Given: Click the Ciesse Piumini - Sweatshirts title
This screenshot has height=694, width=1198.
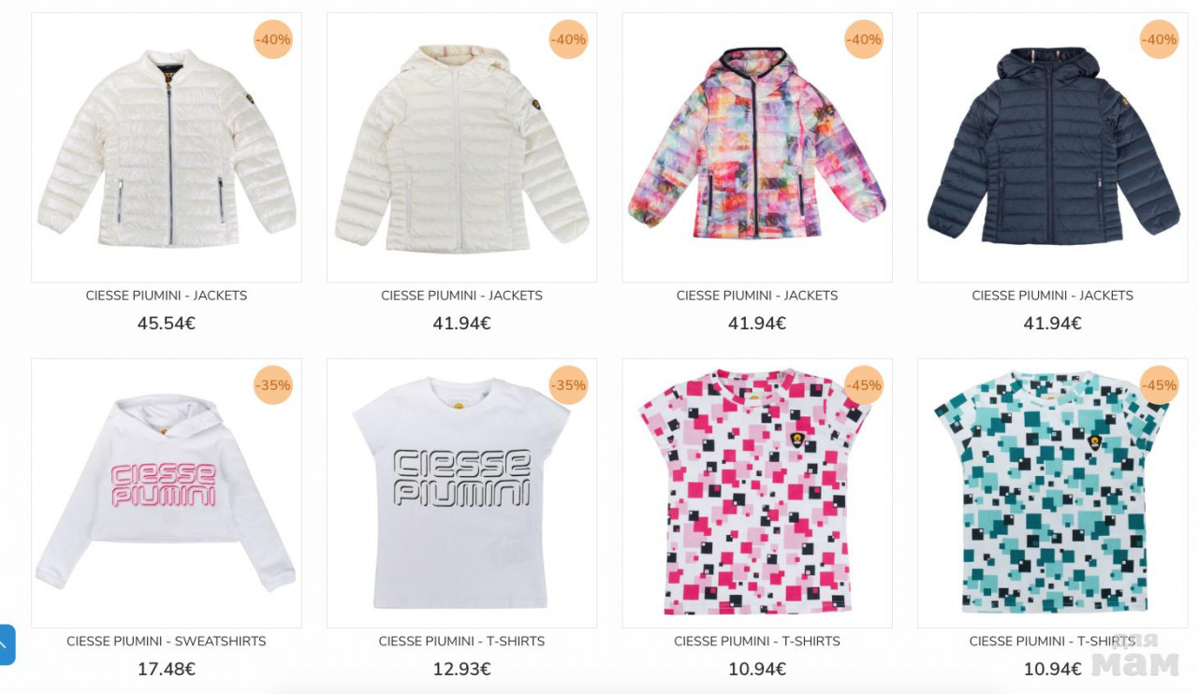Looking at the screenshot, I should [167, 642].
